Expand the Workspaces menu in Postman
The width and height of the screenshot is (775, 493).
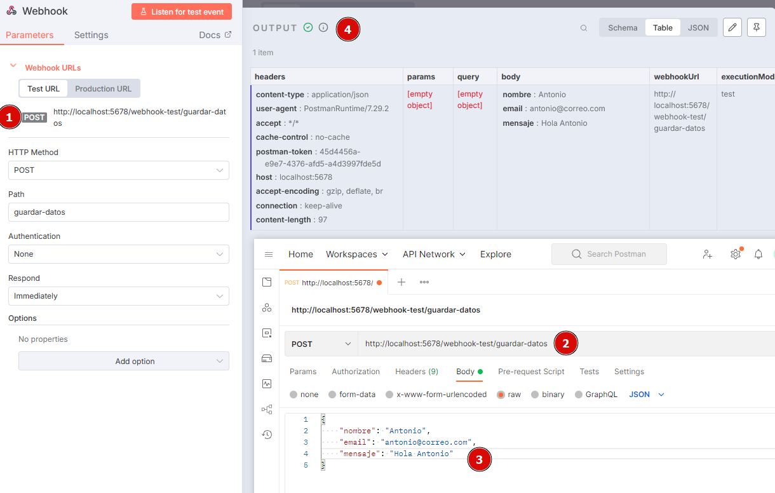click(x=357, y=254)
